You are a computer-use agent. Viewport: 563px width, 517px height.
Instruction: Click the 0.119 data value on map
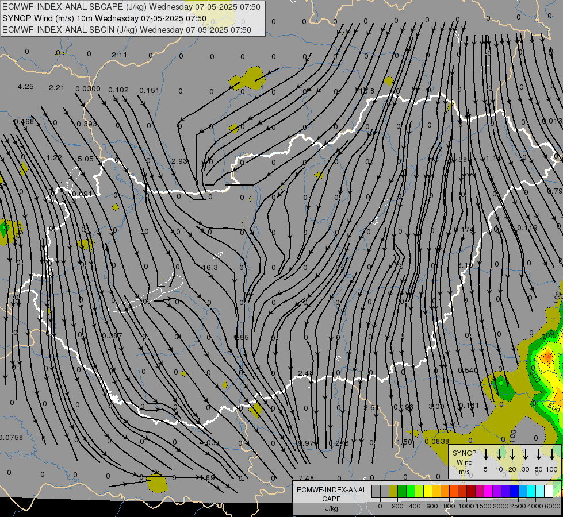pos(527,228)
